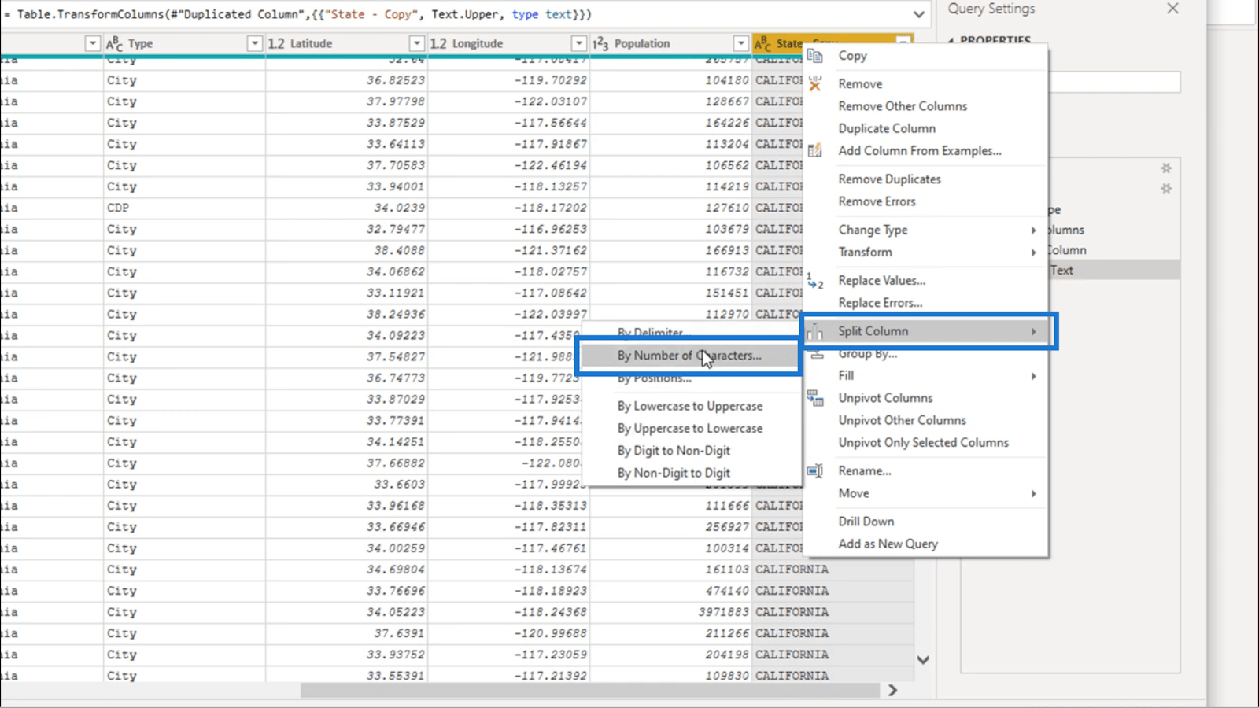Select Unpivot Only Selected Columns
Viewport: 1259px width, 708px height.
pyautogui.click(x=923, y=442)
